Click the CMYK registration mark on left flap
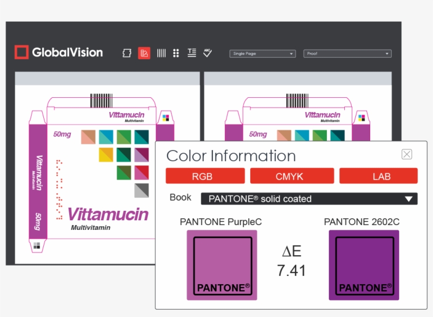Viewport: 433px width, 317px height. 166,118
